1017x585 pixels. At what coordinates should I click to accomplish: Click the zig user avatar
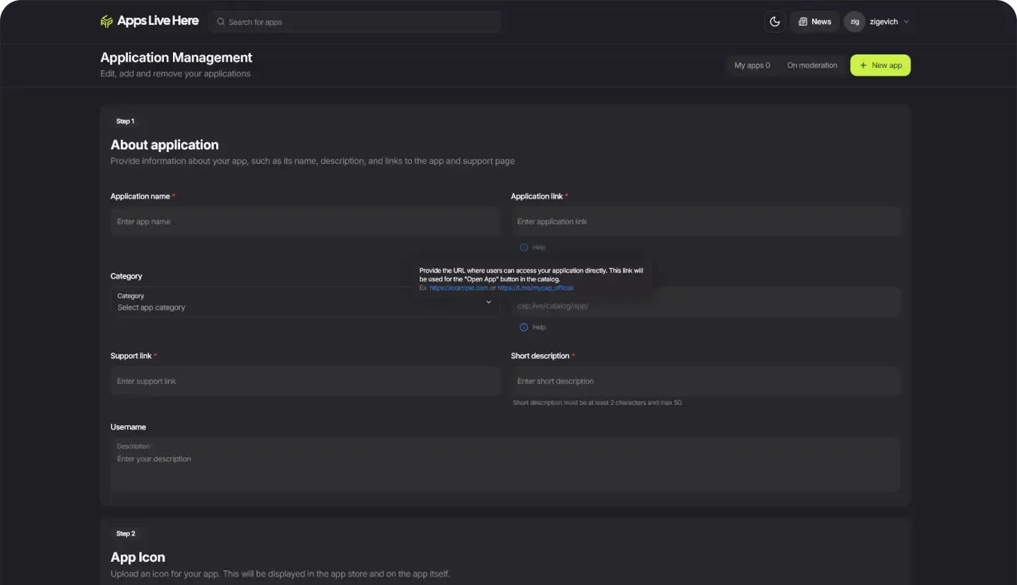pyautogui.click(x=855, y=22)
